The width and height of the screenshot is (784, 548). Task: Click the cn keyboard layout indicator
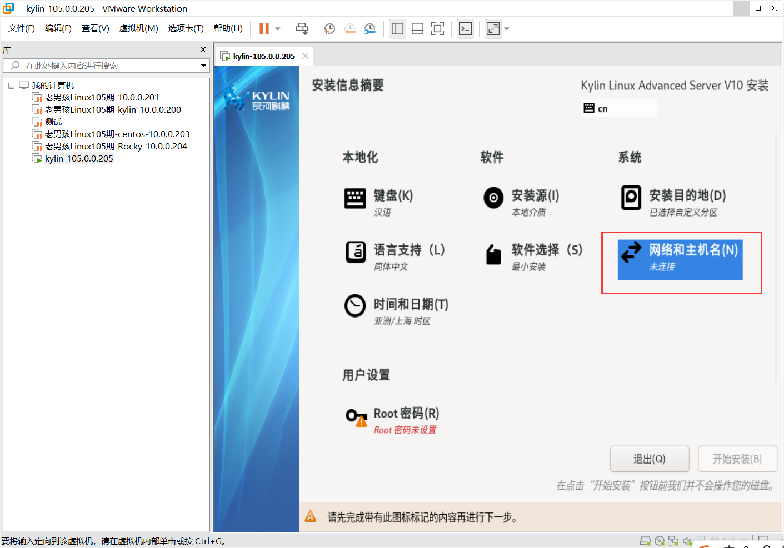tap(619, 108)
